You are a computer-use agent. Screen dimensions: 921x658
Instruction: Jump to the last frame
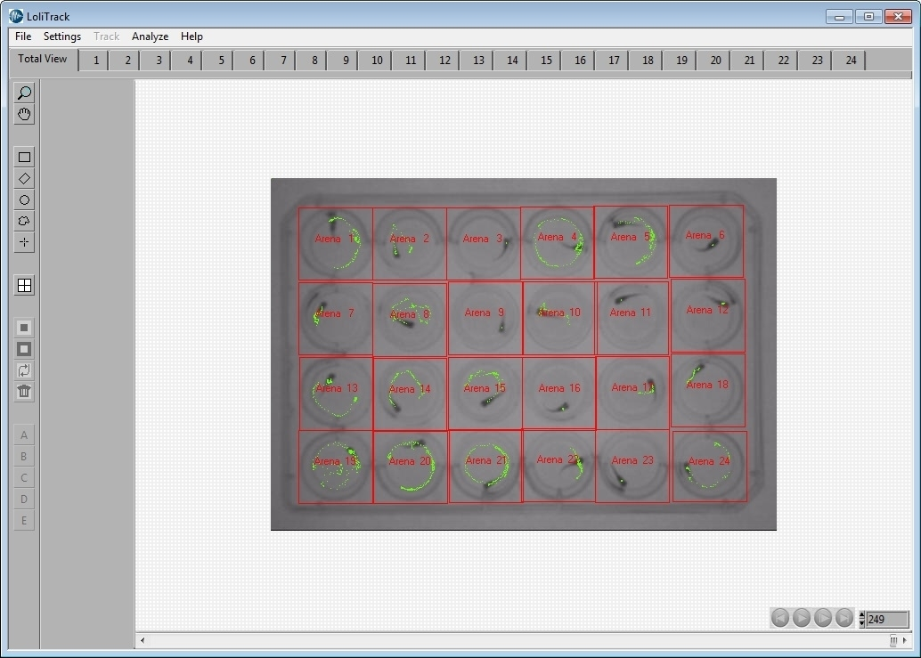pyautogui.click(x=844, y=618)
